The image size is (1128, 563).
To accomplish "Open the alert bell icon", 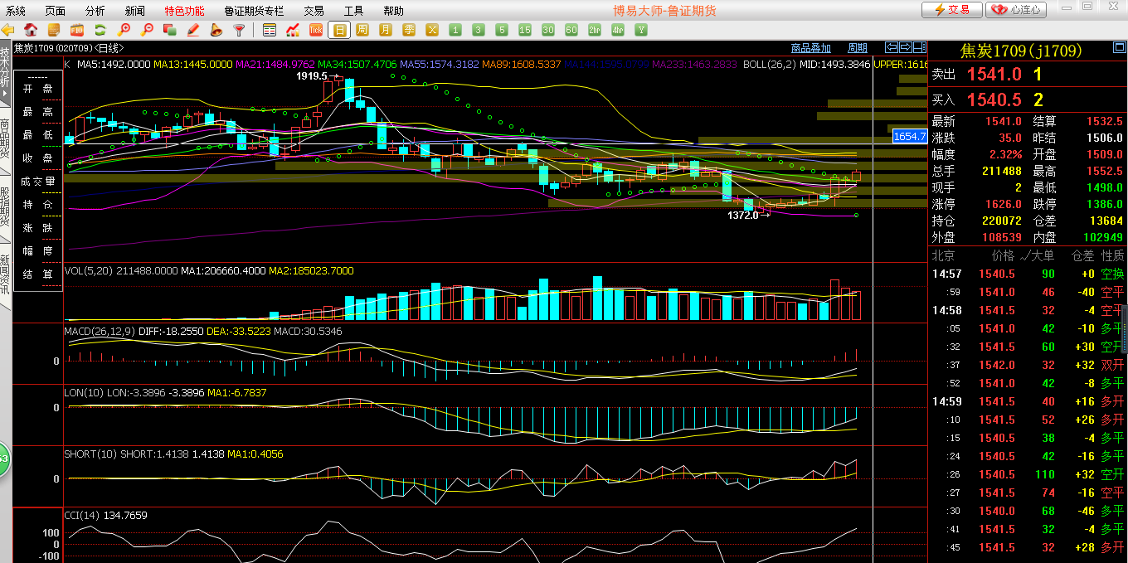I will (x=216, y=30).
